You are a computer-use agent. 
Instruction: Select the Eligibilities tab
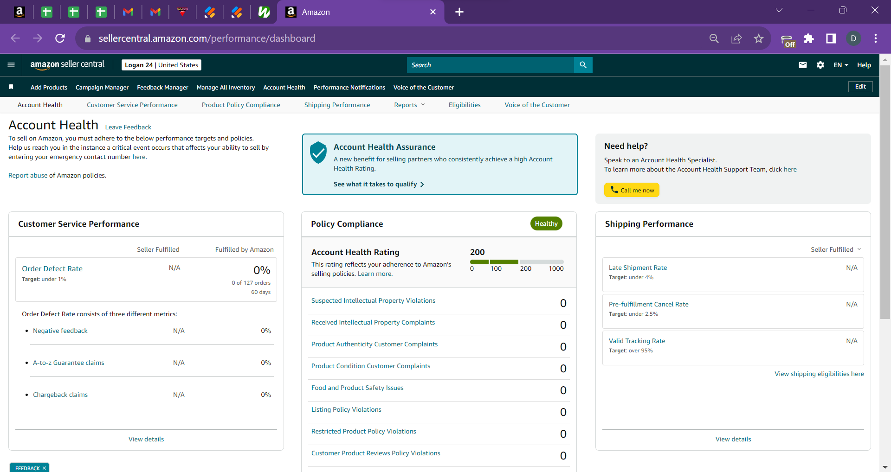pyautogui.click(x=465, y=105)
